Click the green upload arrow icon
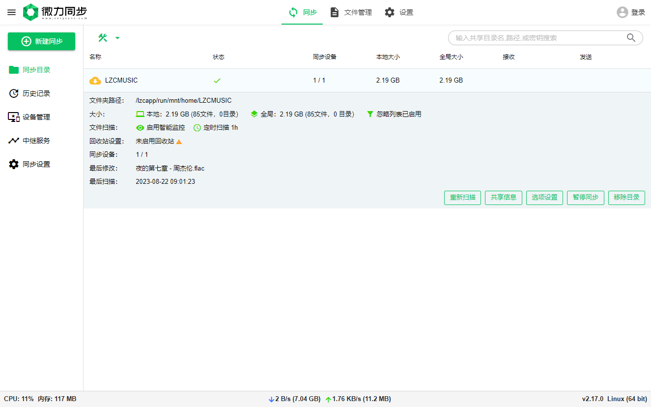Screen dimensions: 651x407 point(328,400)
